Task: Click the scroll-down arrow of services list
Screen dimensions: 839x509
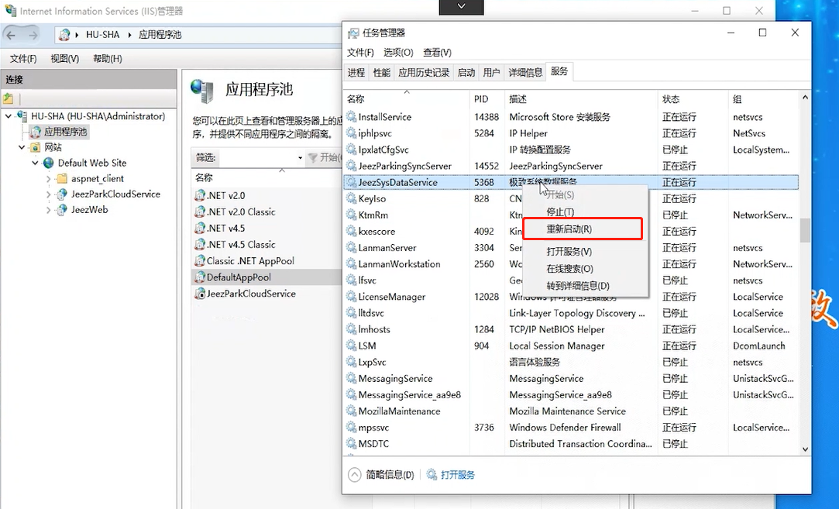Action: tap(805, 449)
